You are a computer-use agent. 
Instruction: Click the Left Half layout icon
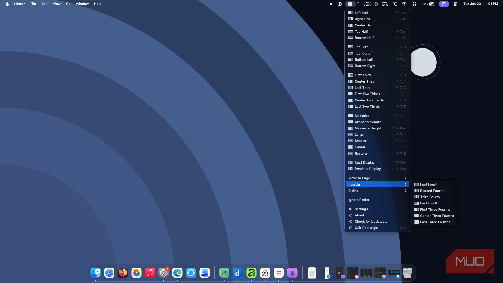pyautogui.click(x=351, y=13)
